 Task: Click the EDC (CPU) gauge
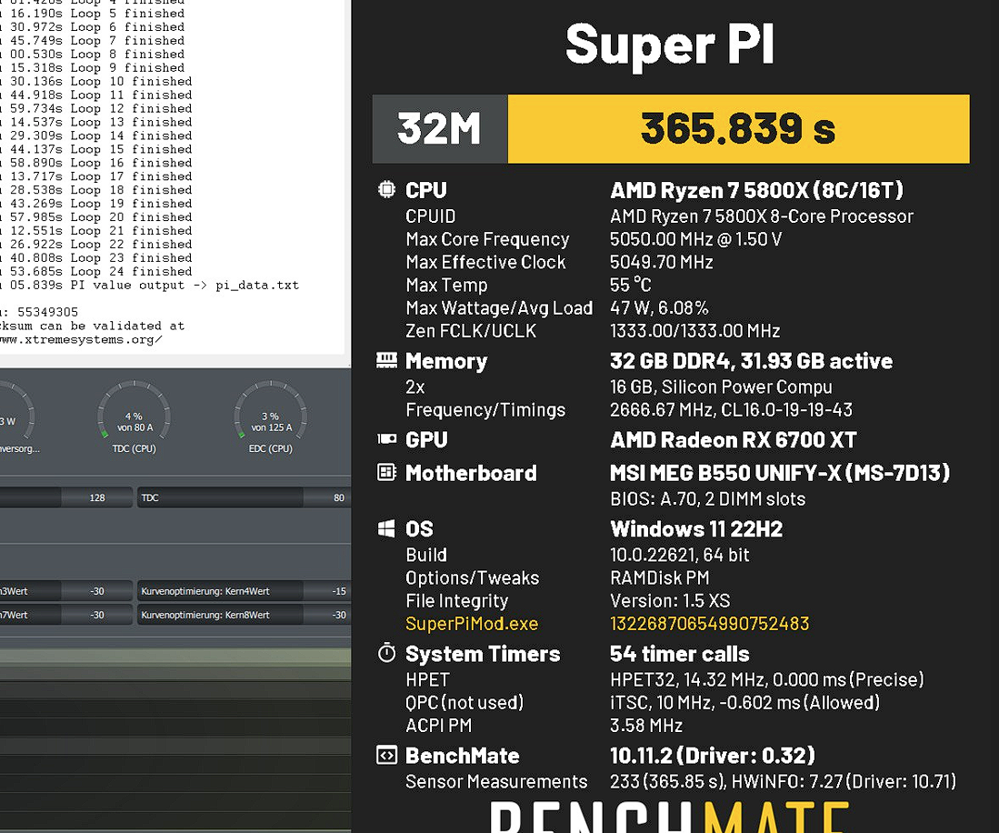(x=271, y=417)
